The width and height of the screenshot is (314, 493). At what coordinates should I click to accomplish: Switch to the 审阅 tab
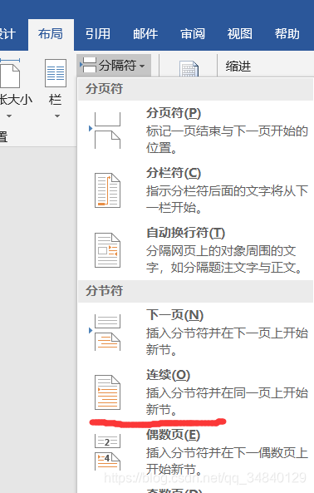[193, 34]
